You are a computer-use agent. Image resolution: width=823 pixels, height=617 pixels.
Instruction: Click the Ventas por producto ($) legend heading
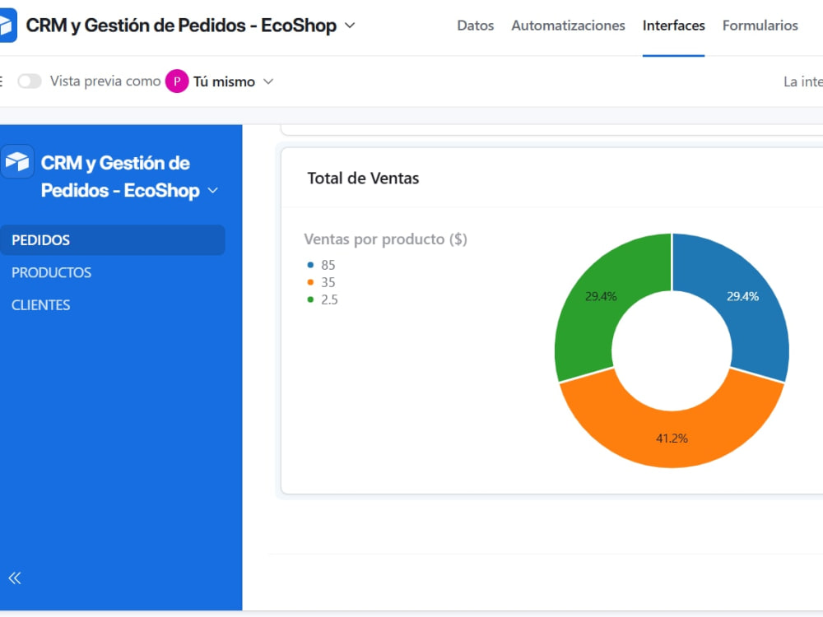(385, 239)
